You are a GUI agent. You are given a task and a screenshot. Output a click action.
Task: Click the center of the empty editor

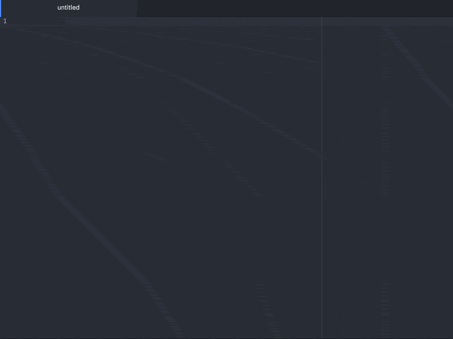pyautogui.click(x=226, y=178)
